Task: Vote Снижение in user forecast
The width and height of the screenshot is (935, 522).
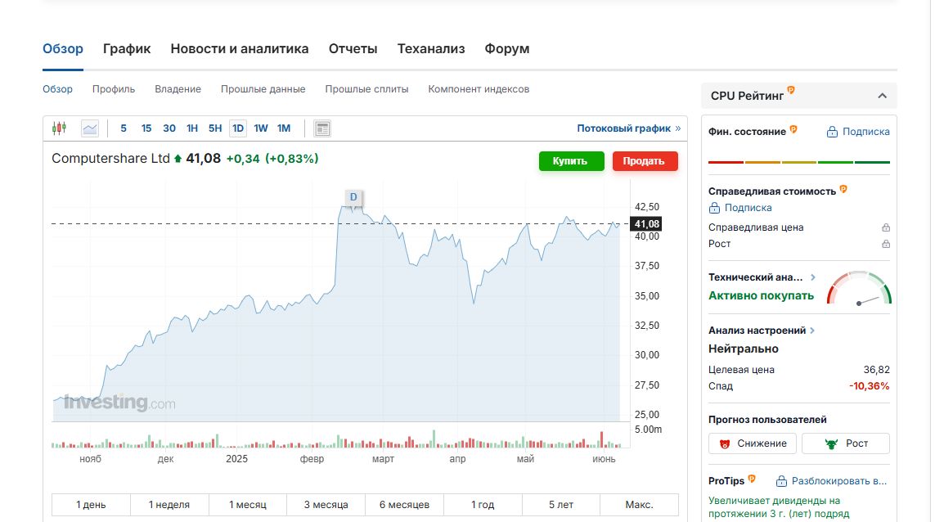Action: point(753,443)
